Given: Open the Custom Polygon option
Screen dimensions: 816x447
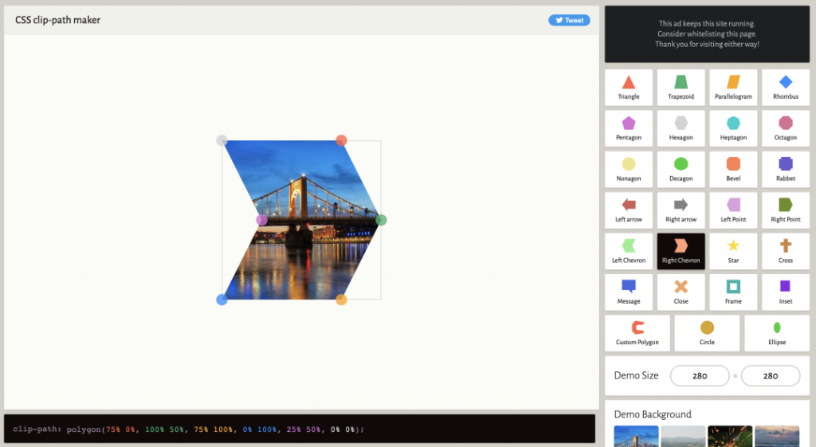Looking at the screenshot, I should (637, 333).
